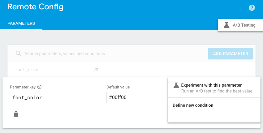Click the Parameter key field containing font_color
This screenshot has width=263, height=133.
54,97
